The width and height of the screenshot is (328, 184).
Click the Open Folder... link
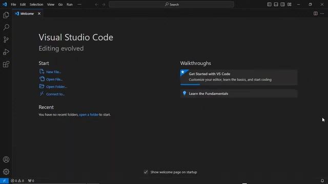[x=56, y=86]
